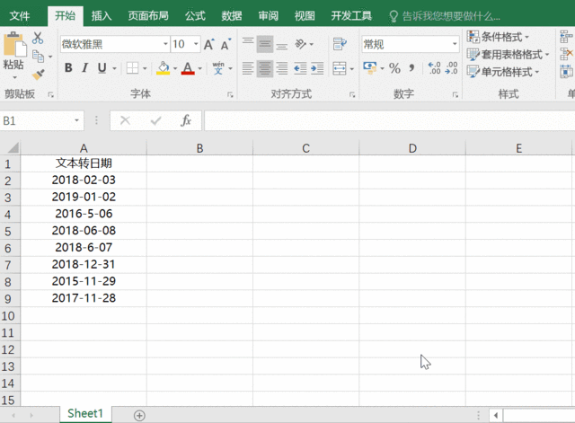
Task: Open the 对齐方式 Alignment dialog launcher
Action: (352, 95)
